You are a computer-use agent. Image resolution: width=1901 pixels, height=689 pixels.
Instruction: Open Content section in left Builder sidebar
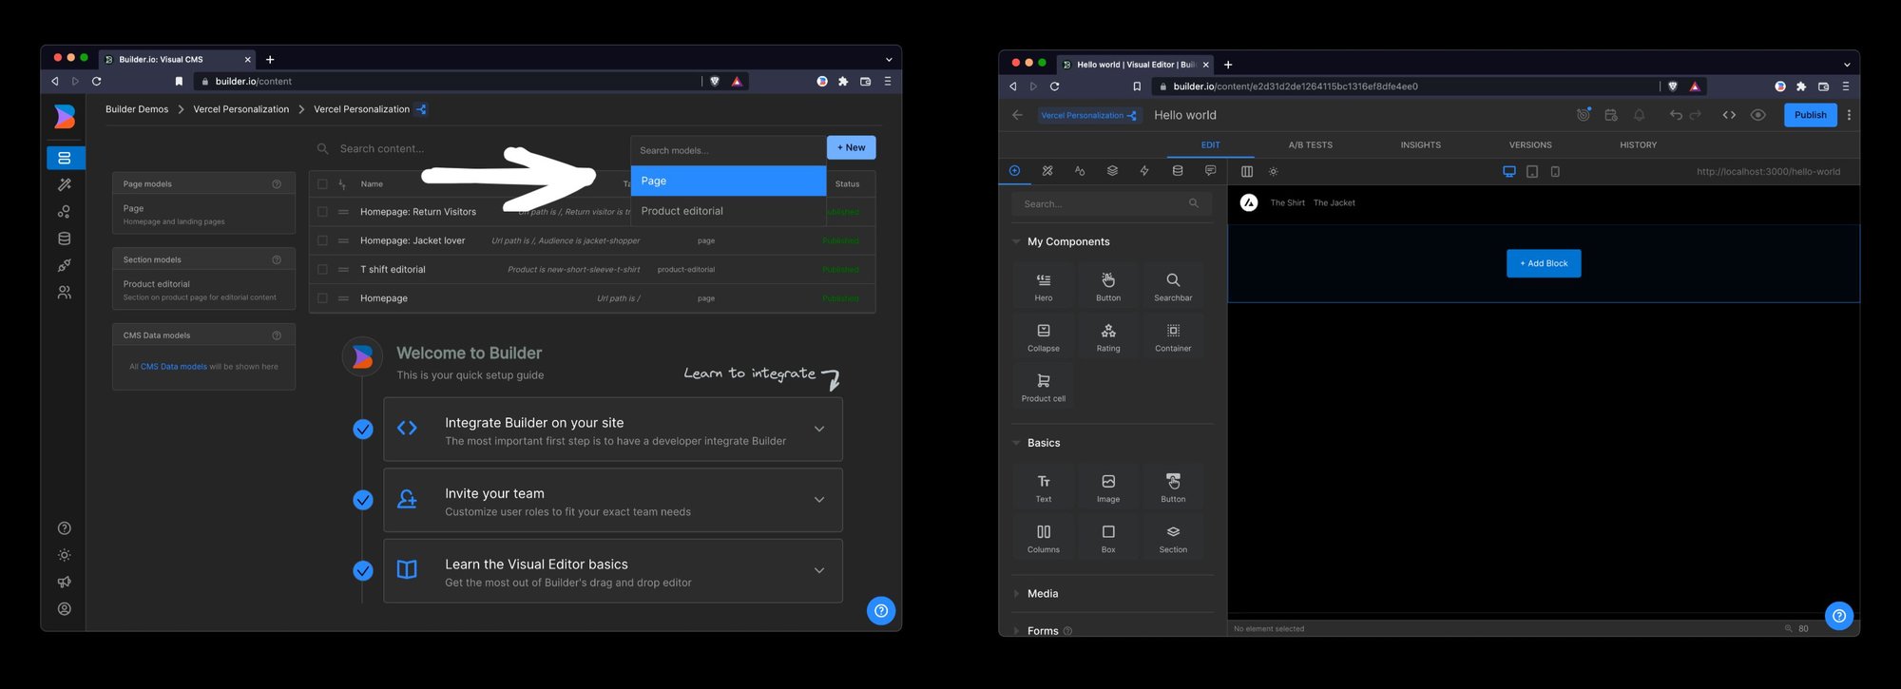(x=65, y=158)
